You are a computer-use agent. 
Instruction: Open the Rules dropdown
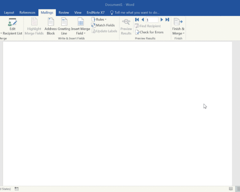[99, 20]
